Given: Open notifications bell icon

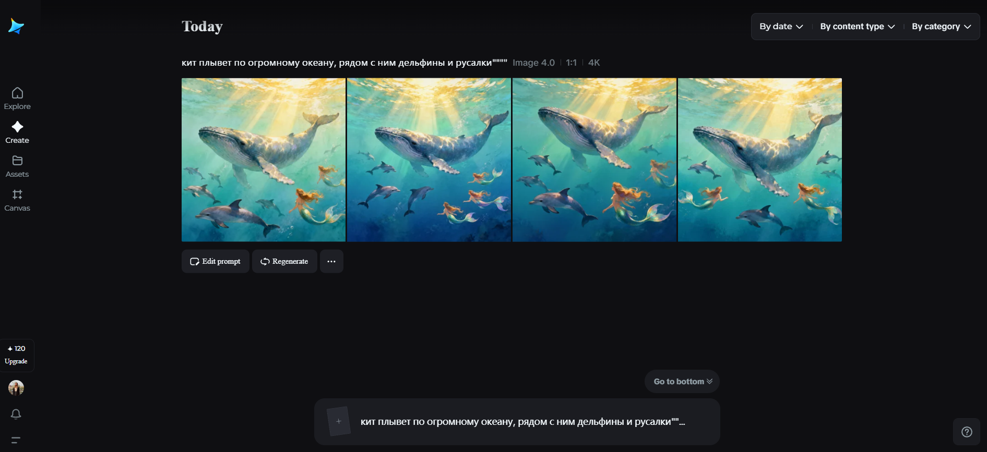Looking at the screenshot, I should (16, 414).
